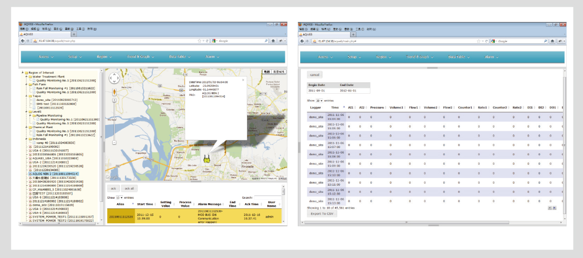The image size is (583, 258).
Task: Click the alarm Search input field
Action: click(x=267, y=198)
